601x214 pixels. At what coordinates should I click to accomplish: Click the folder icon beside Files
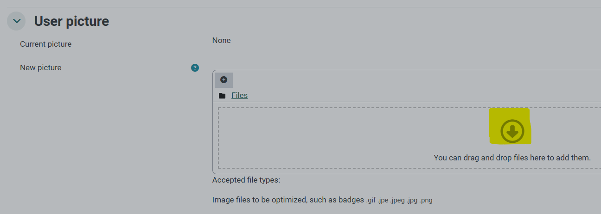(x=222, y=96)
